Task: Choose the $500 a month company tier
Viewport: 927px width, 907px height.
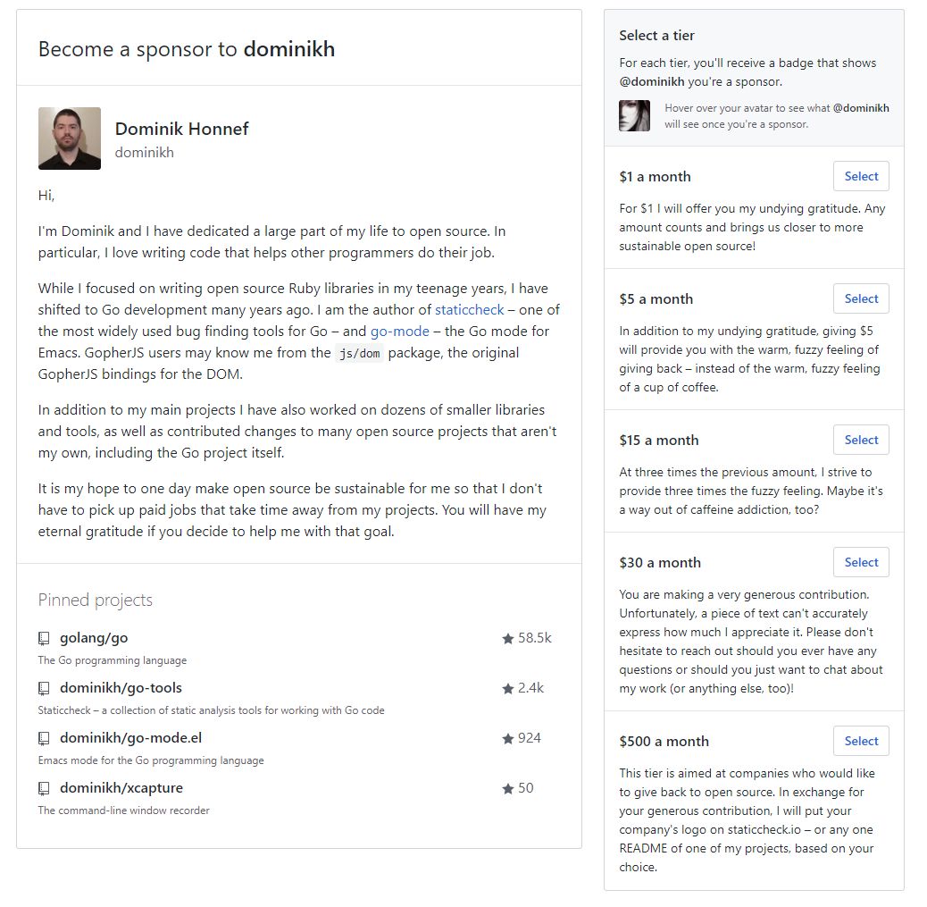Action: pyautogui.click(x=861, y=741)
